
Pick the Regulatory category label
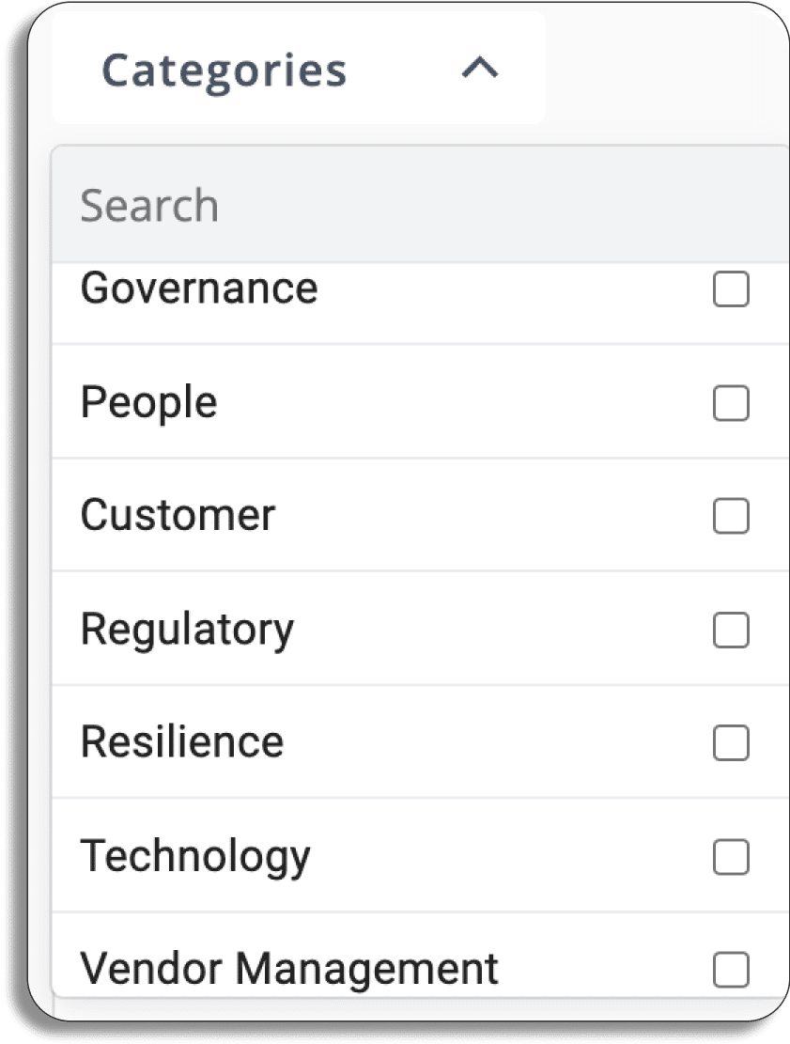coord(187,630)
